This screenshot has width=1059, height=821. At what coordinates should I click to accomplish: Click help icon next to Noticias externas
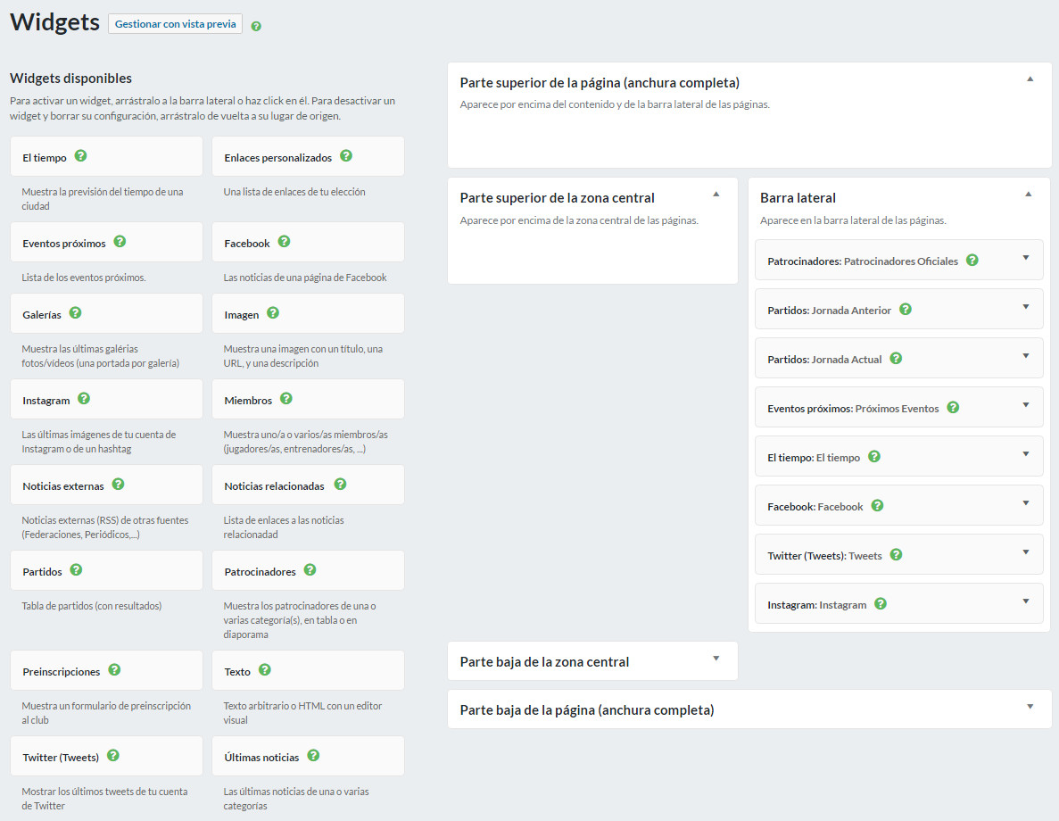pyautogui.click(x=118, y=485)
